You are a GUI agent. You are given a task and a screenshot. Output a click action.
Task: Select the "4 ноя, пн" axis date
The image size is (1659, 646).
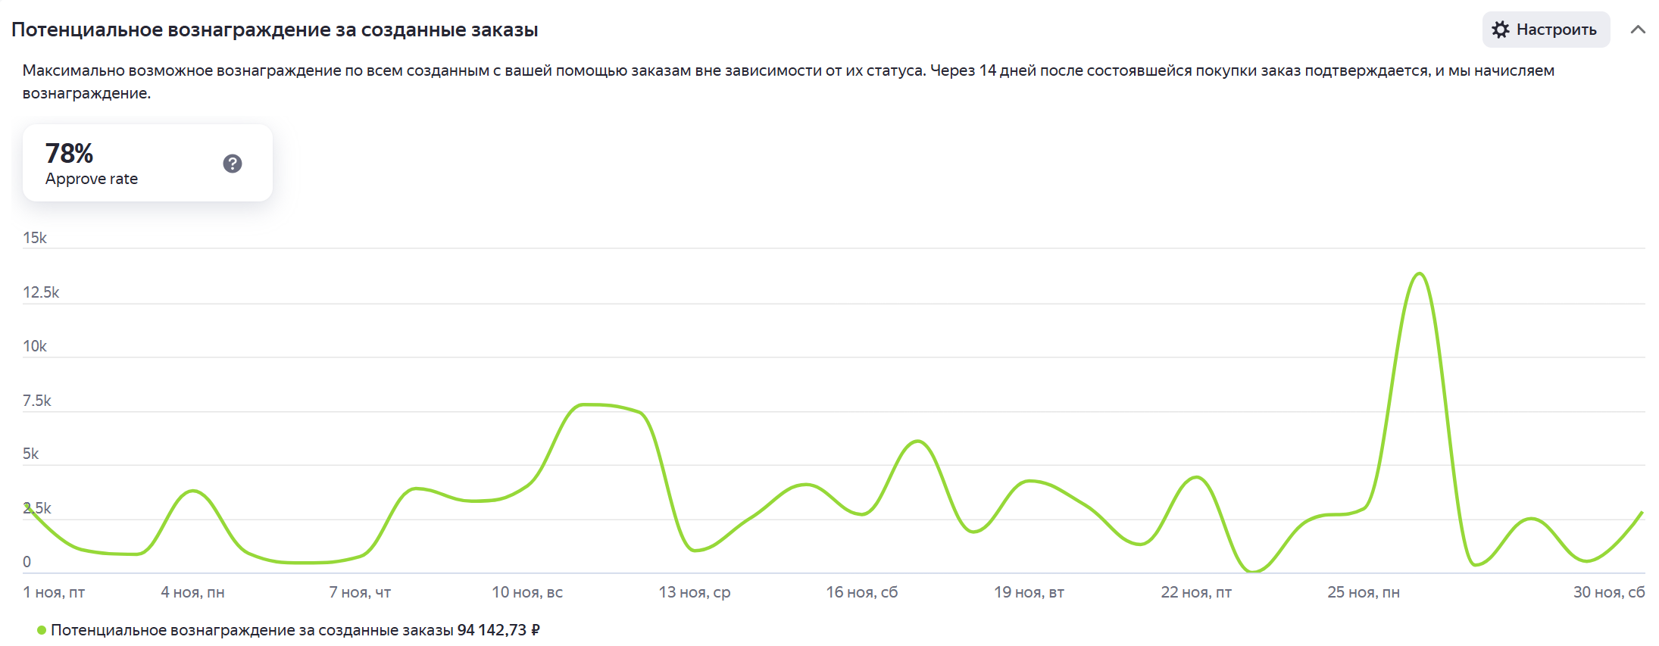192,592
